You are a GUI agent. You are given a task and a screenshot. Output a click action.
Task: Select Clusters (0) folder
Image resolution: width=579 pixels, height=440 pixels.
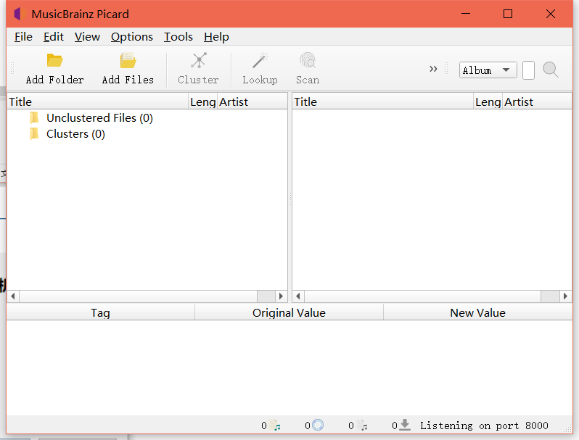coord(75,134)
